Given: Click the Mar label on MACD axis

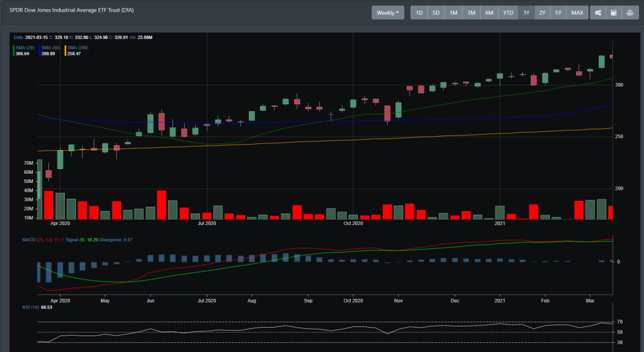Looking at the screenshot, I should (590, 301).
